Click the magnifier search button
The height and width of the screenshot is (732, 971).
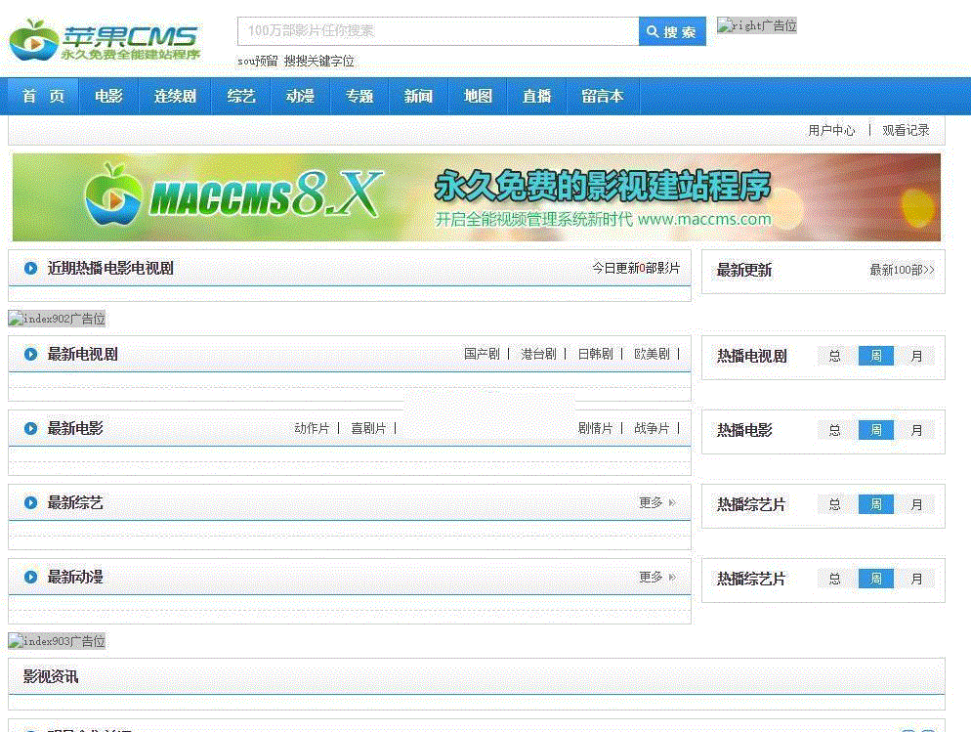tap(672, 31)
